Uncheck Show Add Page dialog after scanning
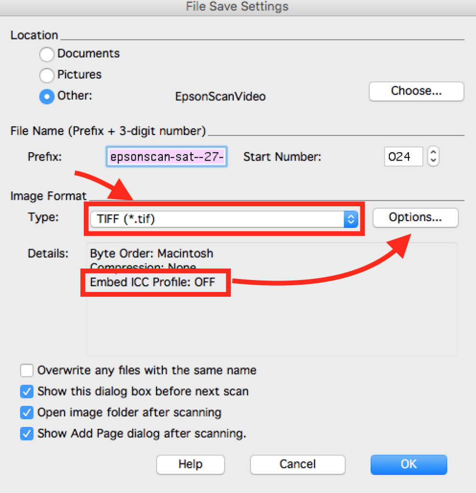Image resolution: width=476 pixels, height=493 pixels. (x=27, y=434)
